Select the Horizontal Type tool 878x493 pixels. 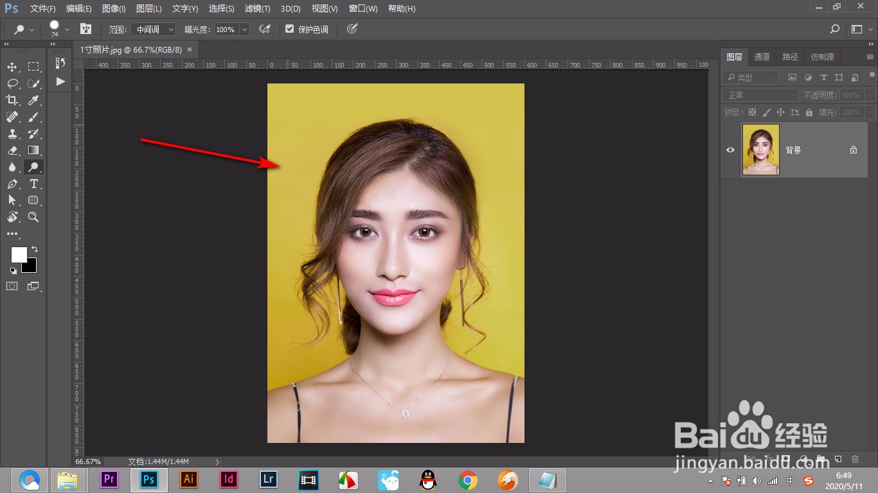click(x=34, y=184)
